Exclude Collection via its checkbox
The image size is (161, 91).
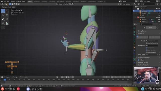(157, 9)
